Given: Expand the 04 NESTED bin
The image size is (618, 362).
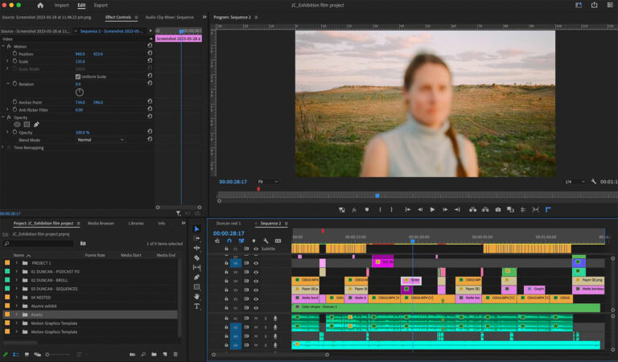Looking at the screenshot, I should click(17, 298).
